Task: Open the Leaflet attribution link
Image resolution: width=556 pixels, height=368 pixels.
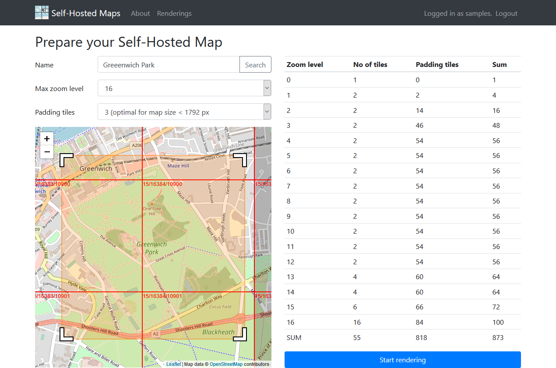Action: point(173,364)
